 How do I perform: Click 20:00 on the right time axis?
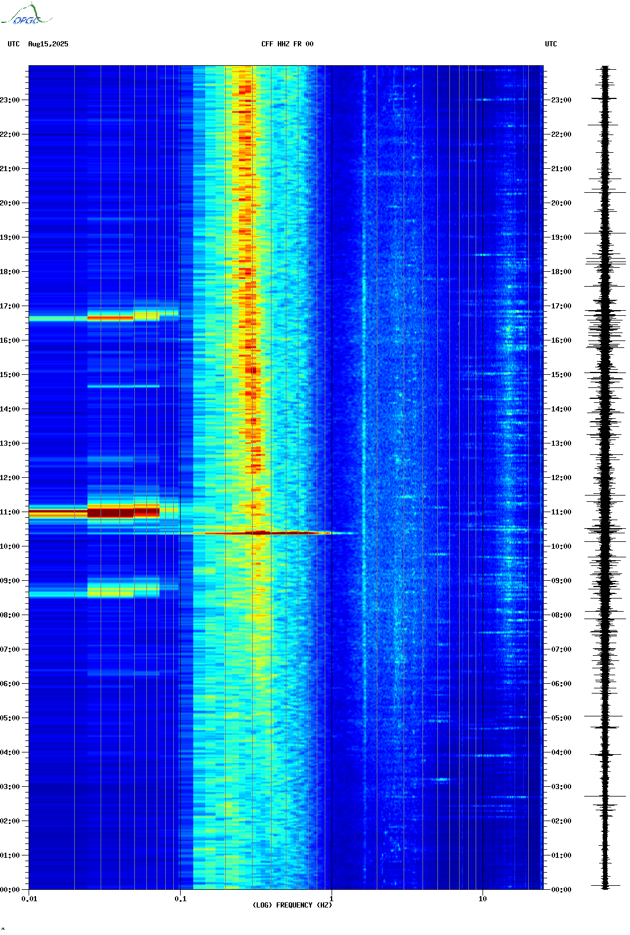(561, 203)
